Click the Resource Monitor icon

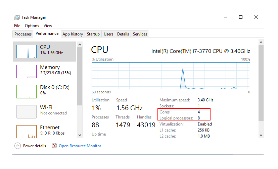54,146
